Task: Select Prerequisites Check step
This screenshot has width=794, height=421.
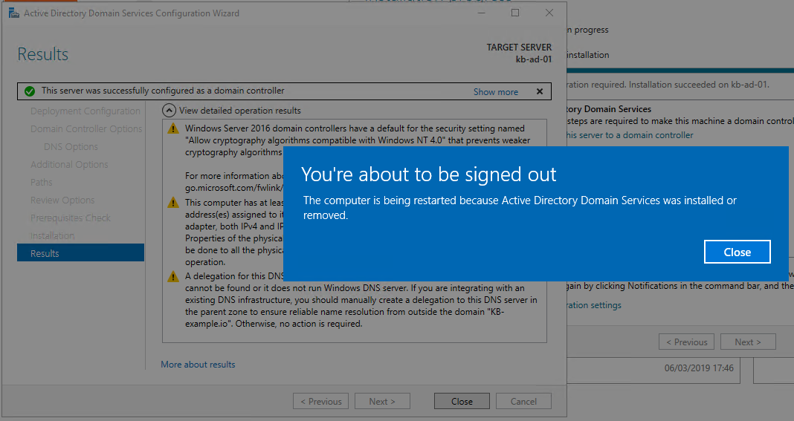Action: coord(71,218)
